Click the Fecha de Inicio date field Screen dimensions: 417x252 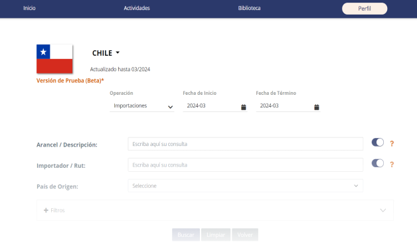click(x=215, y=106)
